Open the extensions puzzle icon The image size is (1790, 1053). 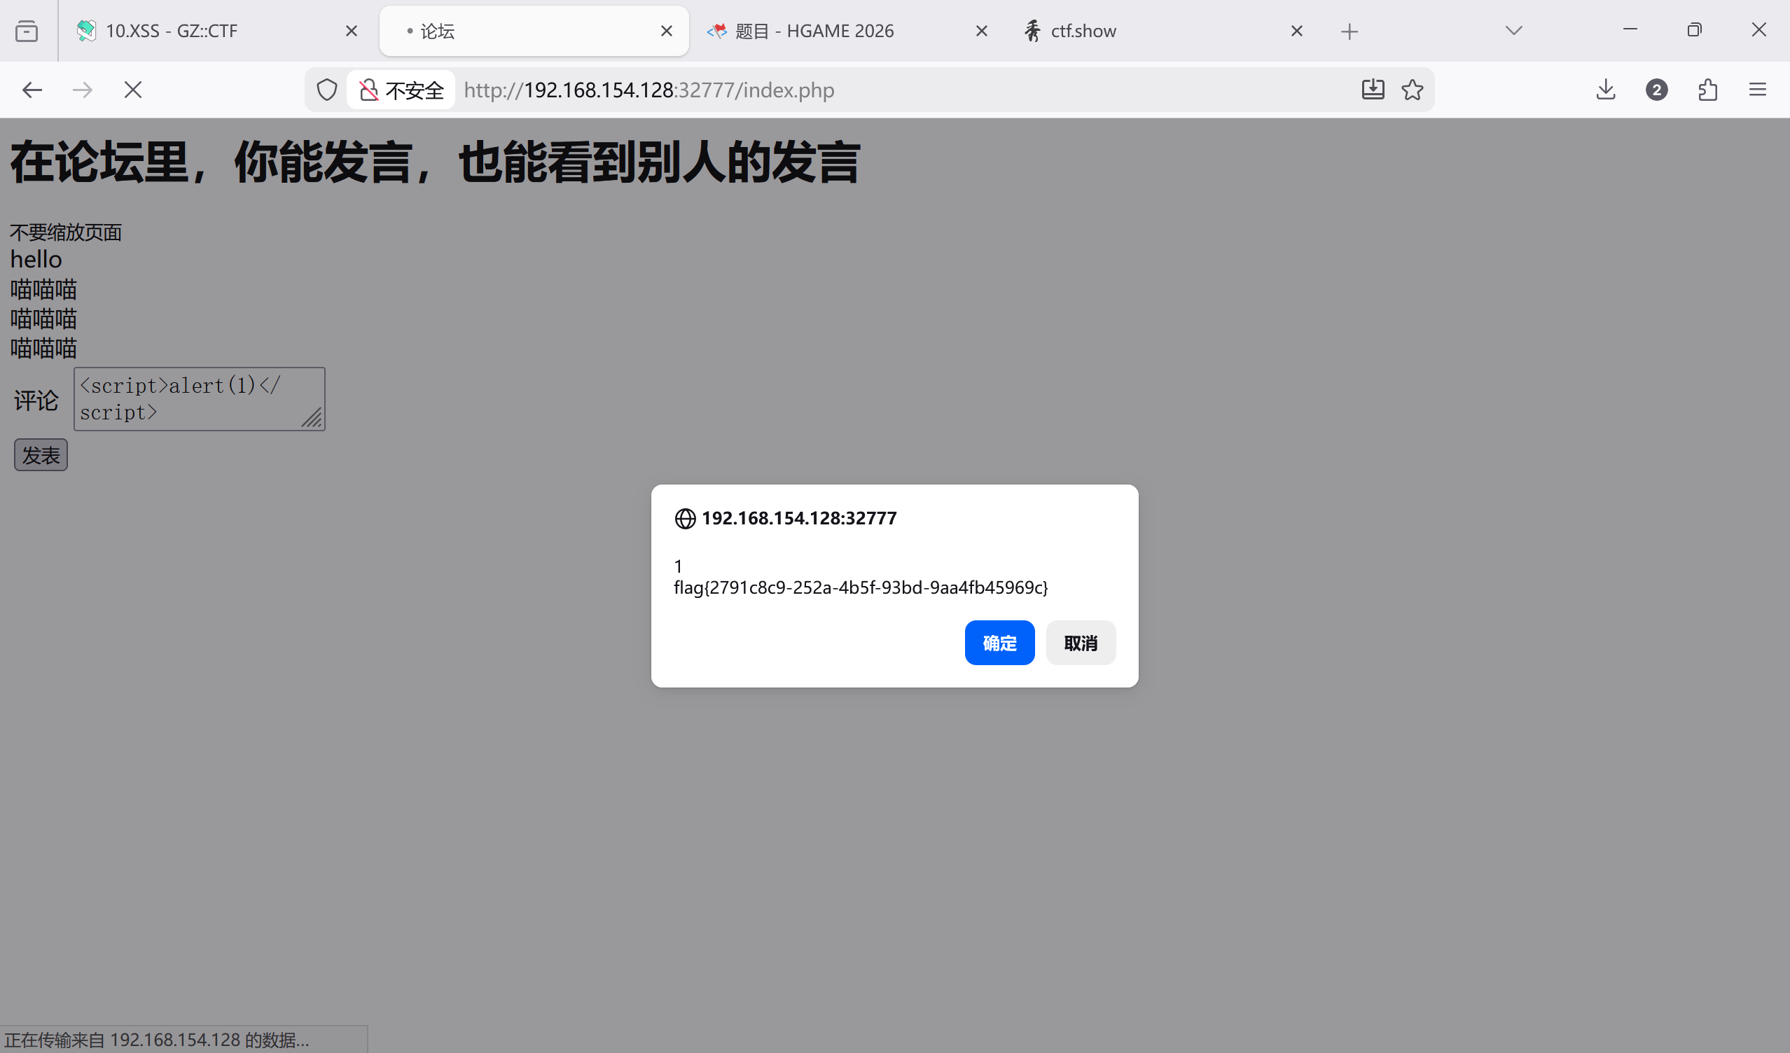(x=1707, y=90)
